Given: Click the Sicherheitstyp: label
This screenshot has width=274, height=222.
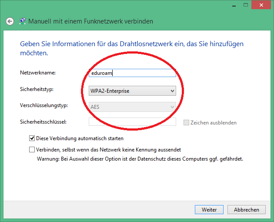Looking at the screenshot, I should 37,89.
